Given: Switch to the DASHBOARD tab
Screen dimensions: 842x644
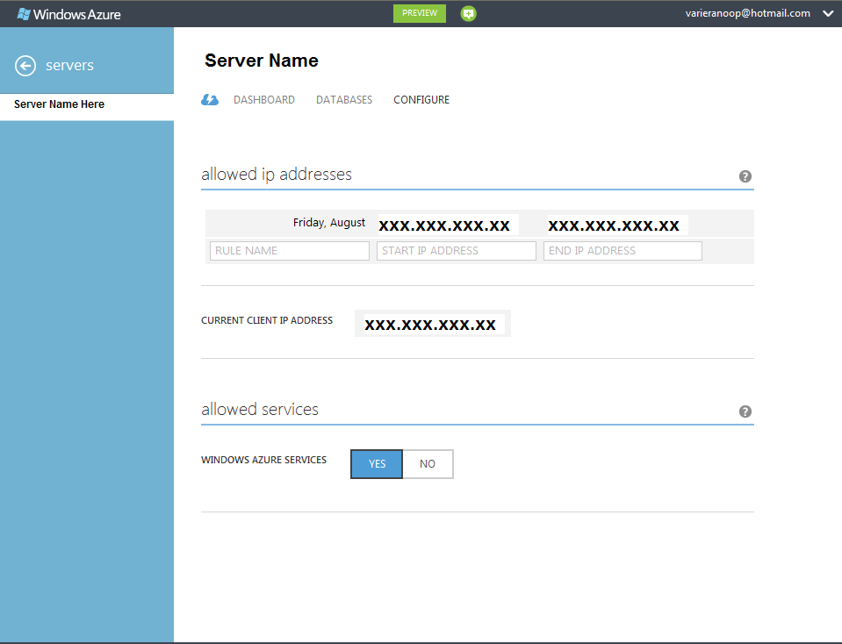Looking at the screenshot, I should click(x=264, y=100).
